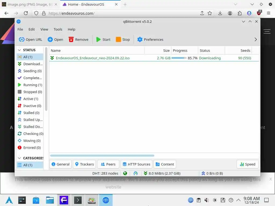Click the 85.7% torrent progress bar
This screenshot has width=275, height=206.
[179, 58]
